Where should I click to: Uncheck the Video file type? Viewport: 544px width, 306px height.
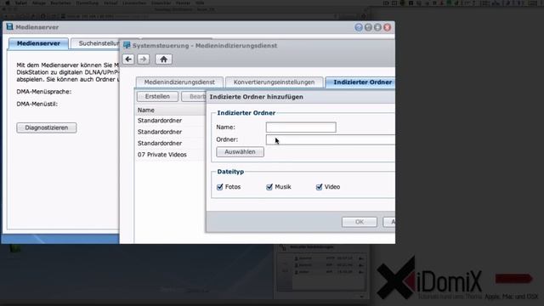point(320,187)
